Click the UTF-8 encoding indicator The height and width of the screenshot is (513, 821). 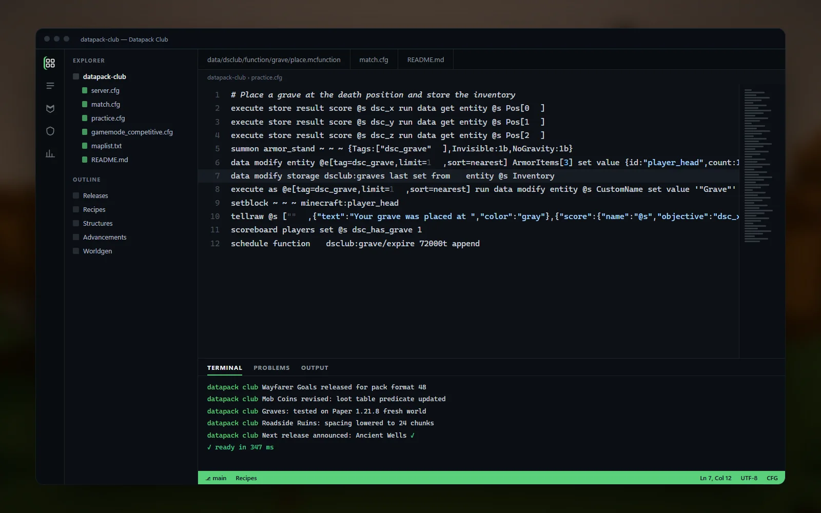[749, 478]
